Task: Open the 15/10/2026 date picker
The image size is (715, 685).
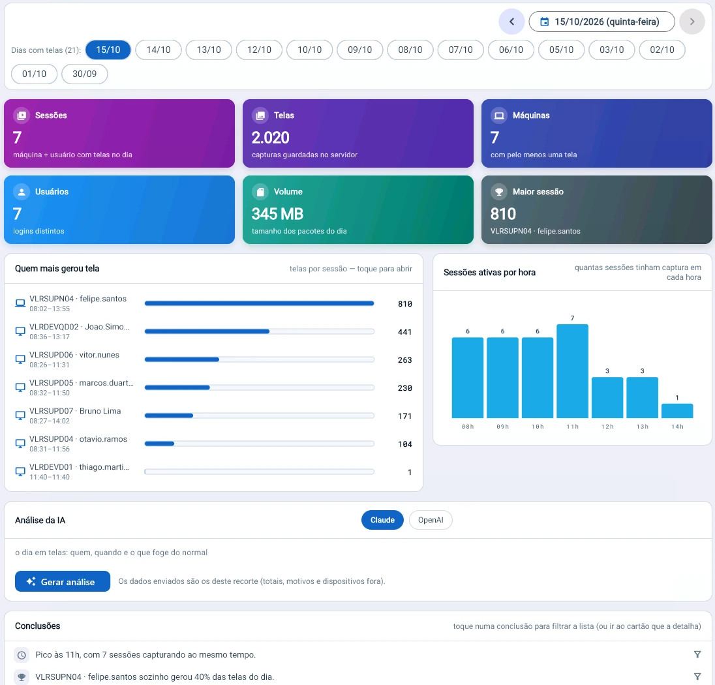Action: click(x=601, y=22)
